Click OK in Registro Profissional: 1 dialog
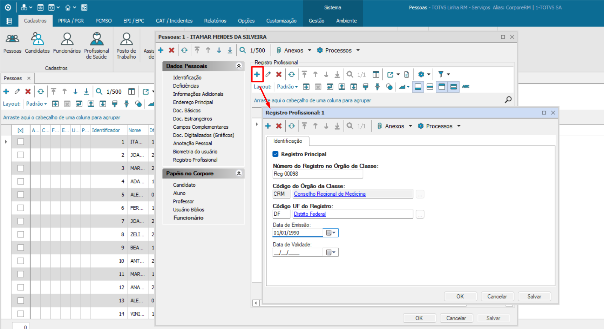This screenshot has width=604, height=329. 460,296
